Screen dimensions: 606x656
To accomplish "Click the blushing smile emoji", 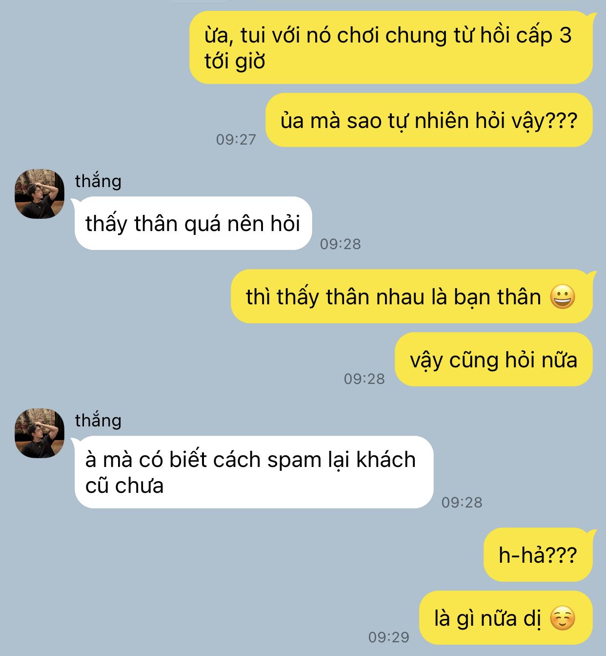I will (x=563, y=618).
